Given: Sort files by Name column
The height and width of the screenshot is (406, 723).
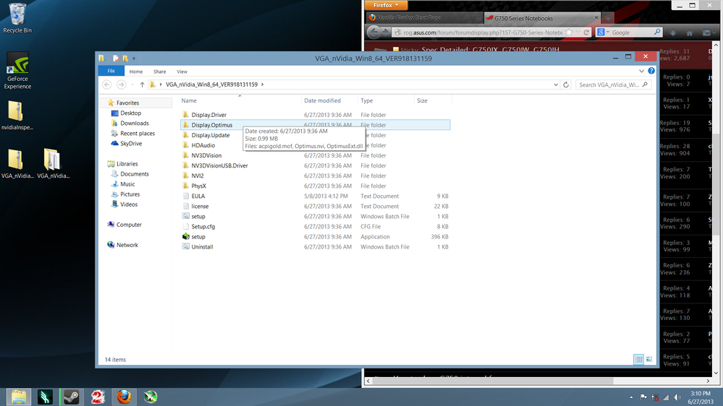Looking at the screenshot, I should coord(240,100).
